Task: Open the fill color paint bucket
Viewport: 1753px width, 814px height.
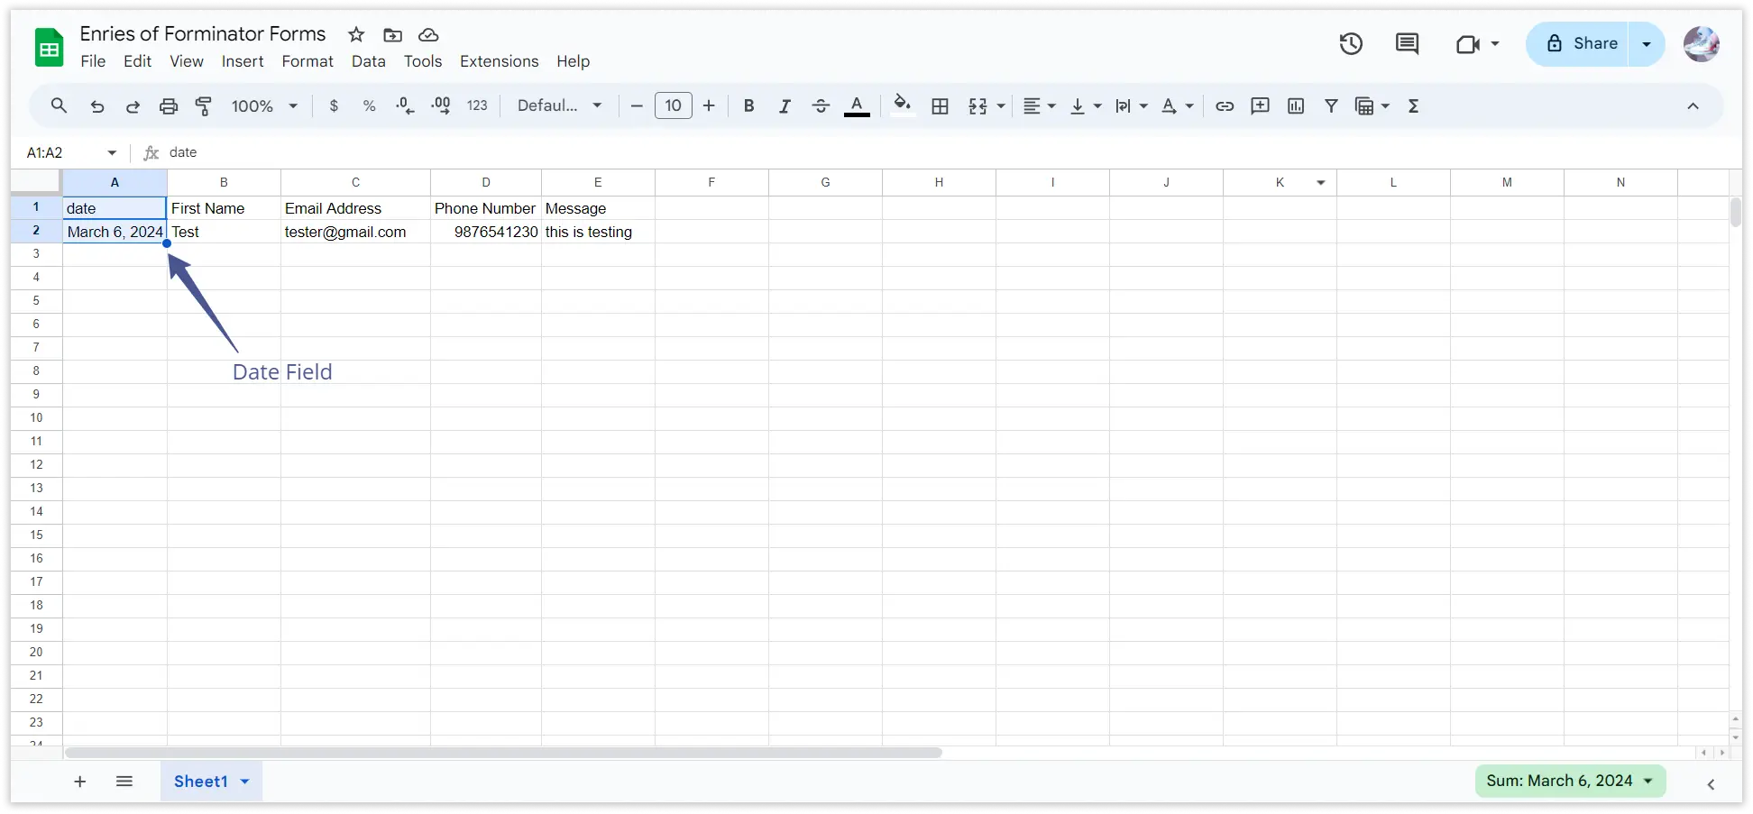Action: pyautogui.click(x=902, y=106)
